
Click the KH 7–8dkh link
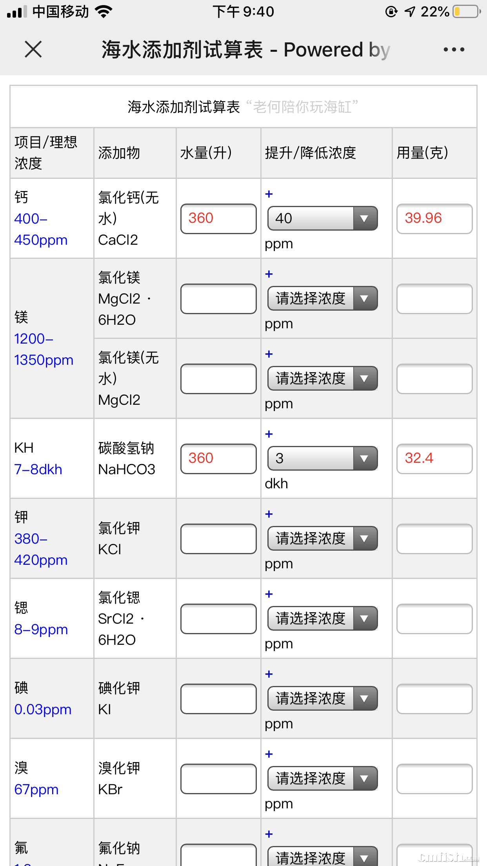[38, 469]
